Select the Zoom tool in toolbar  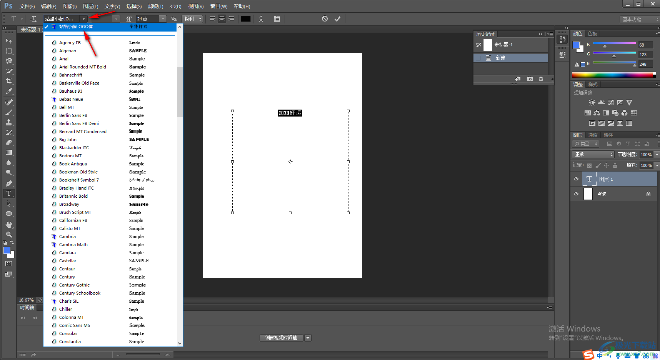9,235
